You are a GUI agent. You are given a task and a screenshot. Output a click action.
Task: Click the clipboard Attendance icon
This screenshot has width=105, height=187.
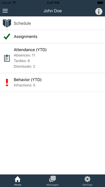click(7, 58)
